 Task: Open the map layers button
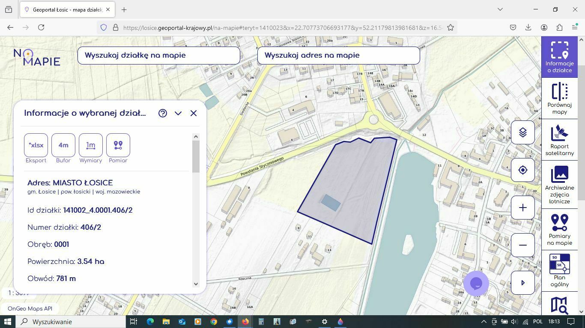tap(522, 132)
